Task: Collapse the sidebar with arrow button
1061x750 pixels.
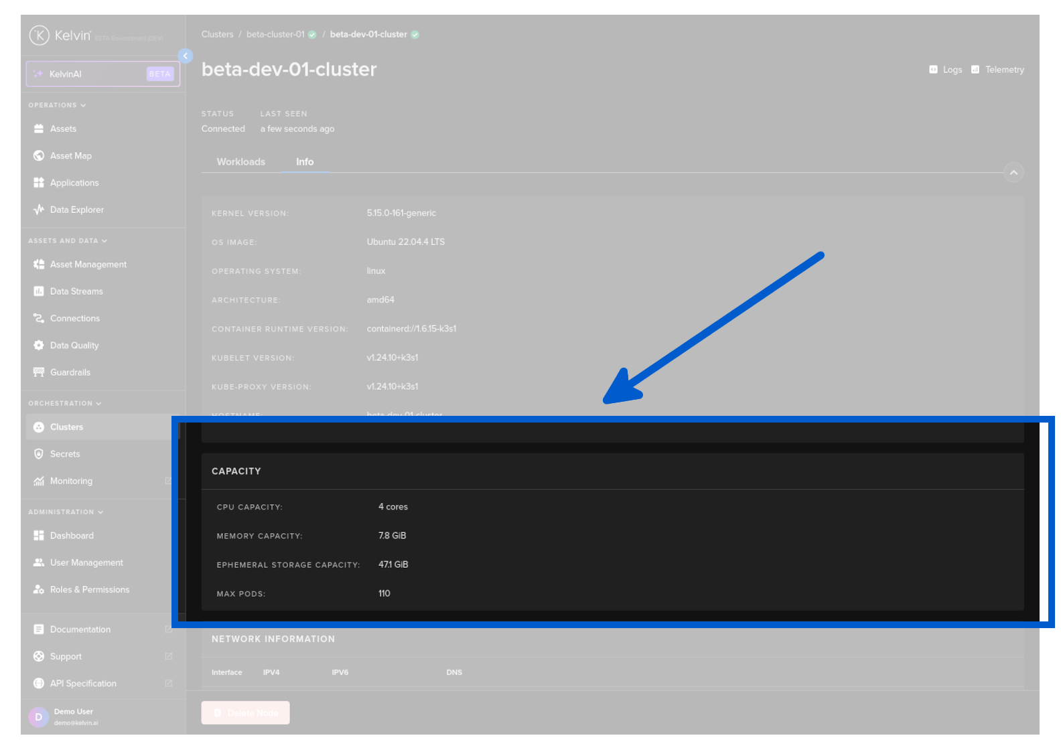Action: pos(186,56)
